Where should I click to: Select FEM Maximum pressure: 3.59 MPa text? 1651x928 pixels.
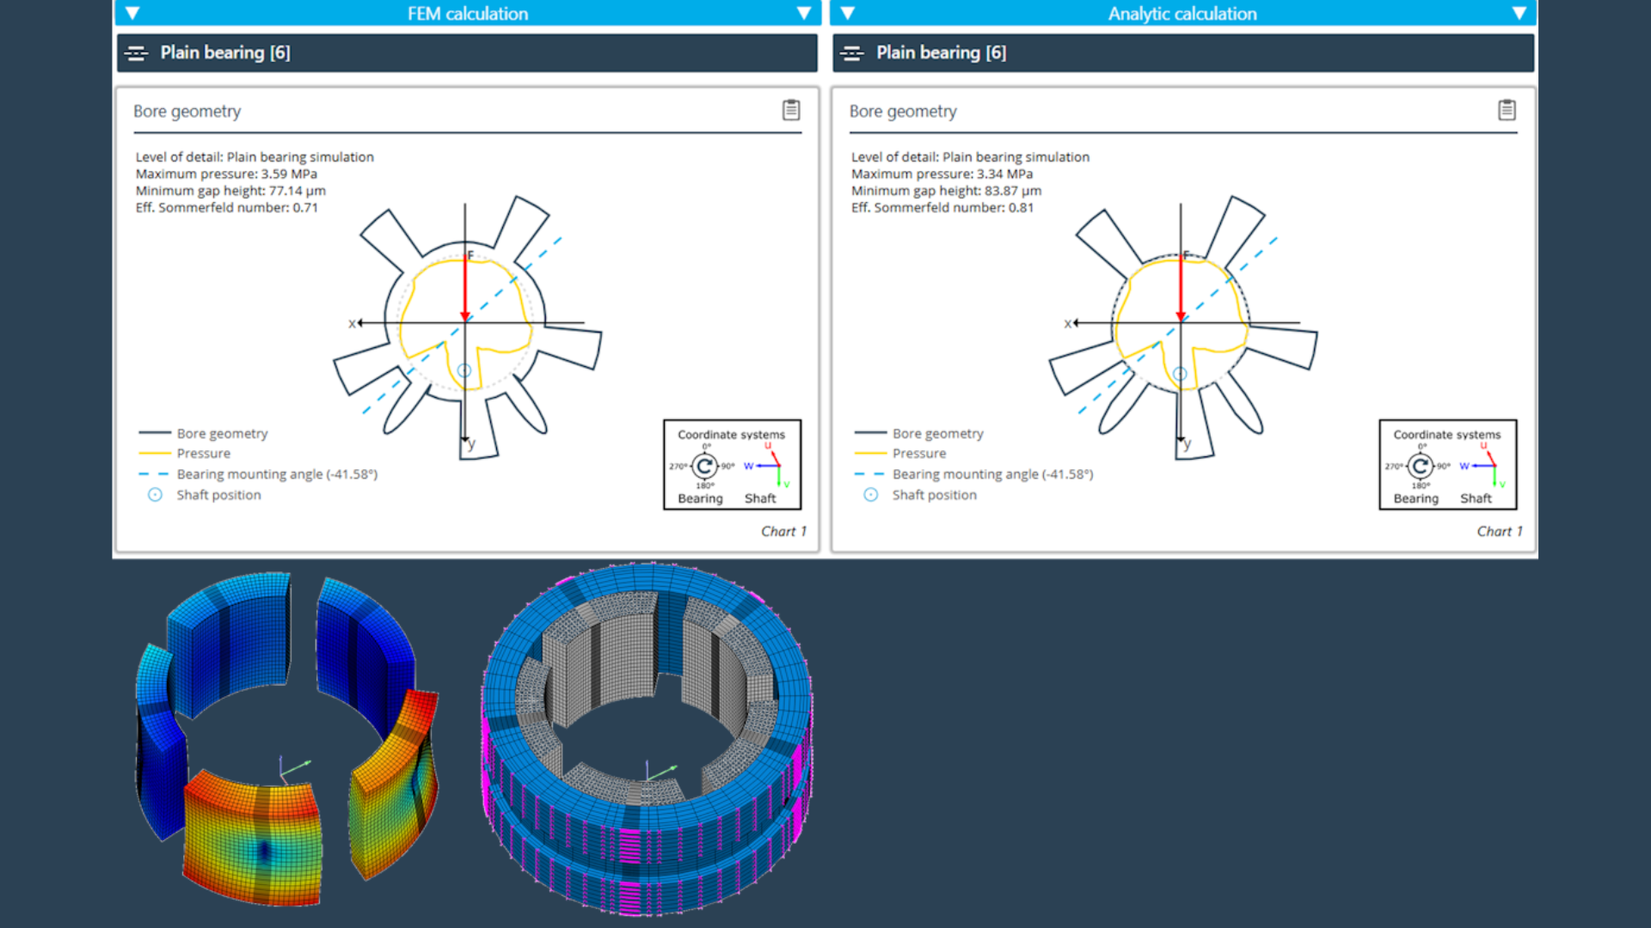(226, 174)
